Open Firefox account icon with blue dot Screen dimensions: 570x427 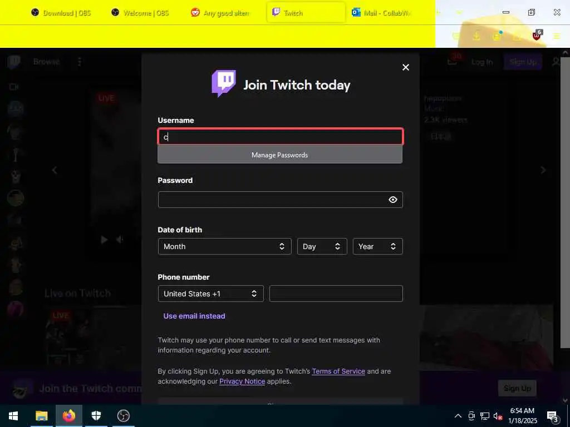point(497,36)
